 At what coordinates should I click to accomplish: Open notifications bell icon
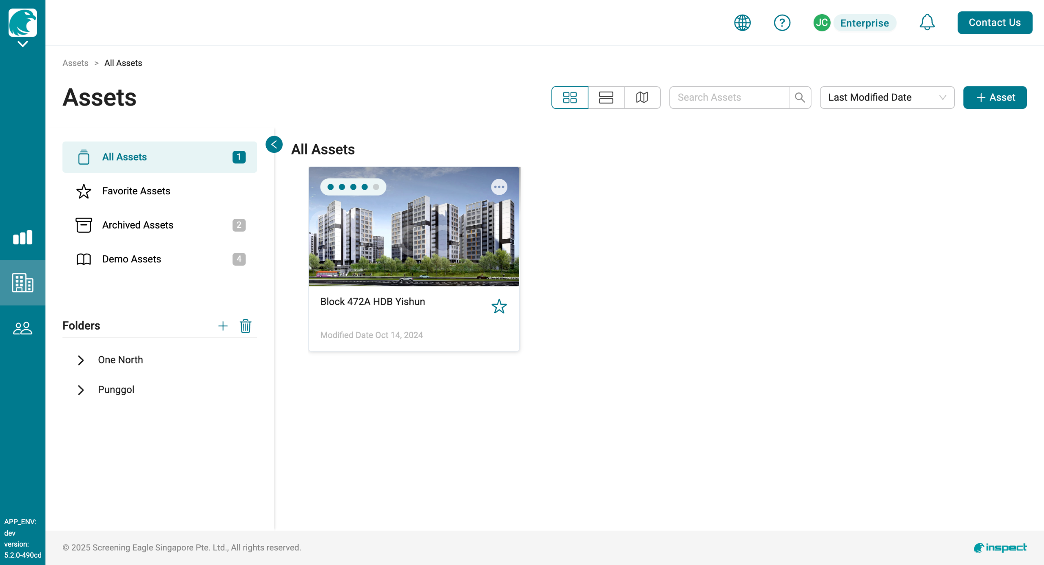(927, 22)
